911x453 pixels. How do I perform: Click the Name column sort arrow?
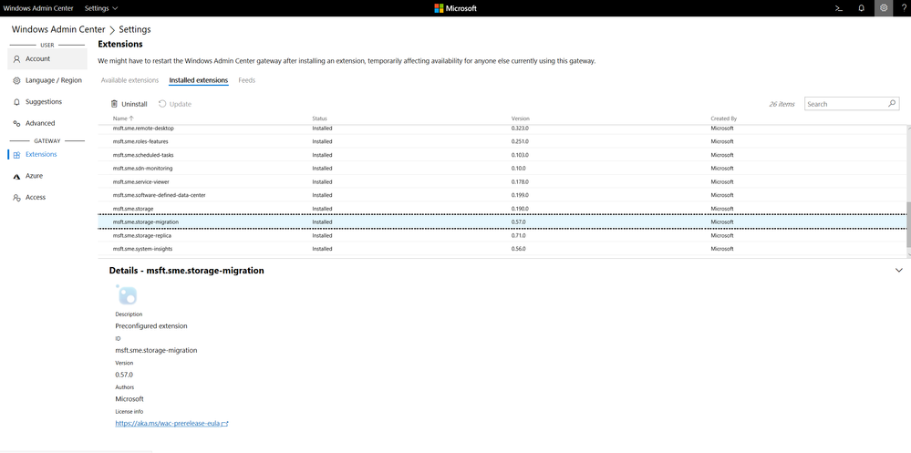(130, 118)
